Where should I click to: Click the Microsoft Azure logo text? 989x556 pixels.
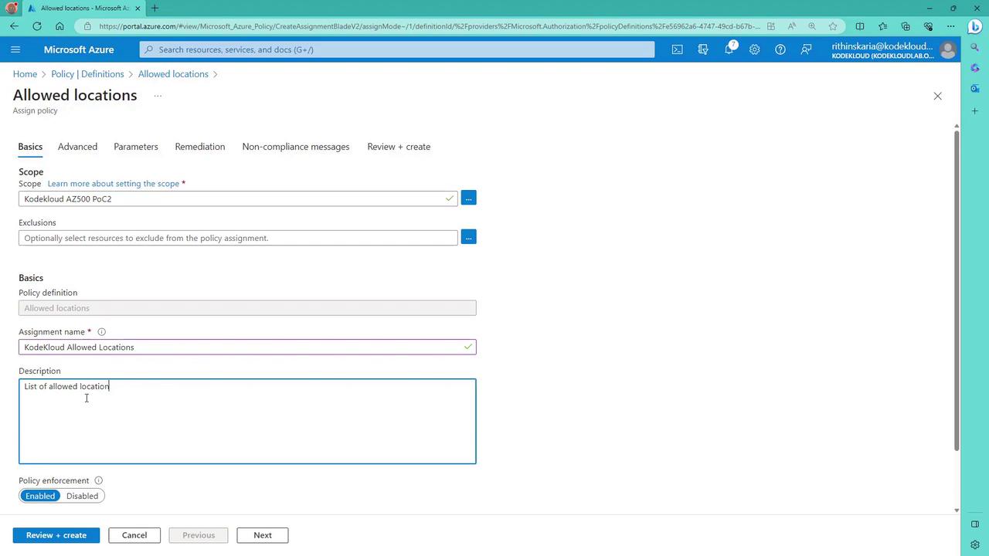click(x=79, y=49)
